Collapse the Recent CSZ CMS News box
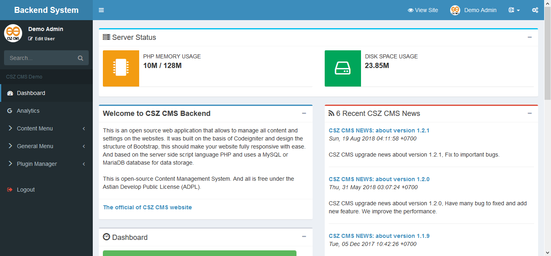Image resolution: width=551 pixels, height=256 pixels. pyautogui.click(x=530, y=113)
